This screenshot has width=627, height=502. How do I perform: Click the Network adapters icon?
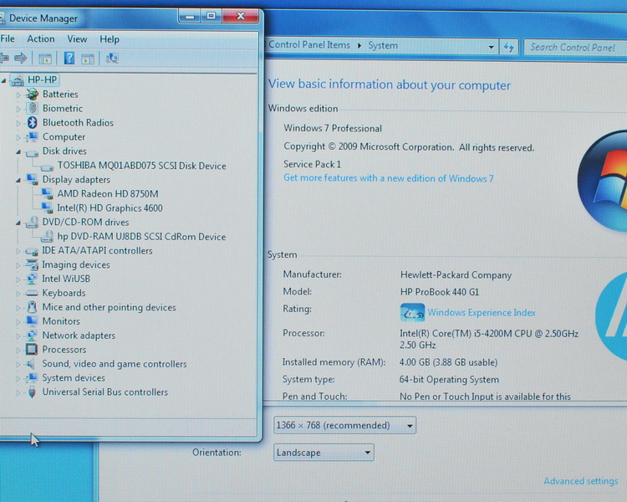pos(32,336)
